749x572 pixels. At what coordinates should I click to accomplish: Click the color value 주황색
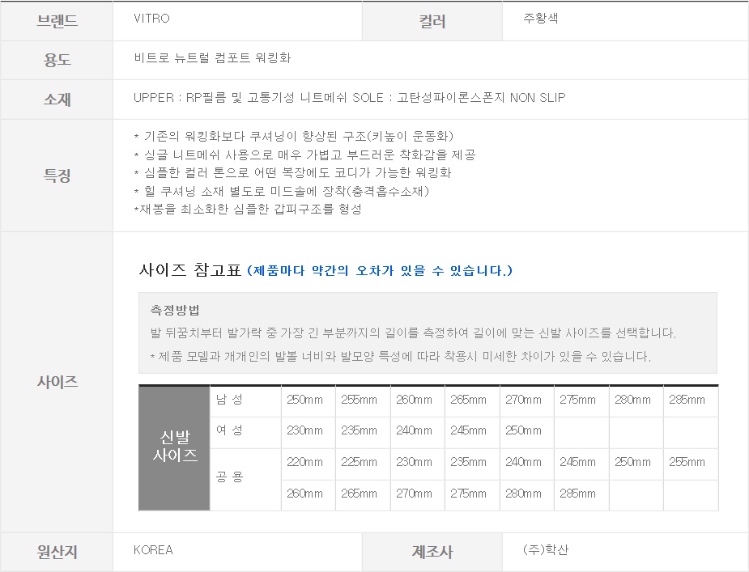click(541, 19)
